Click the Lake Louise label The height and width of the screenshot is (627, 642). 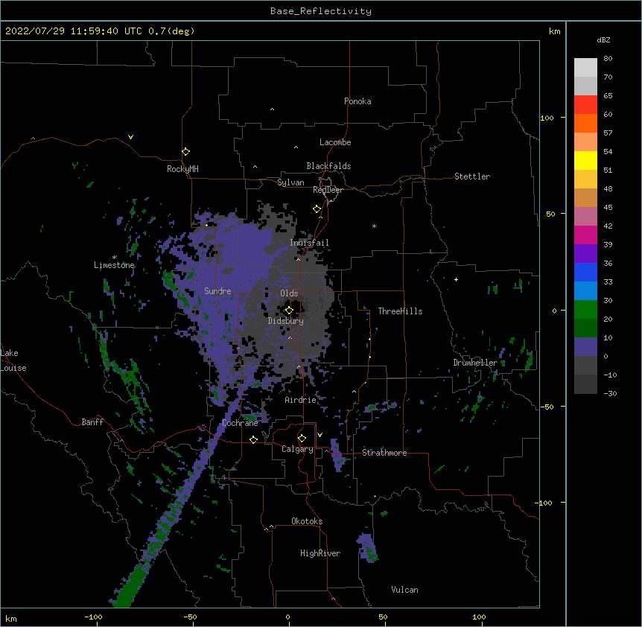[13, 360]
